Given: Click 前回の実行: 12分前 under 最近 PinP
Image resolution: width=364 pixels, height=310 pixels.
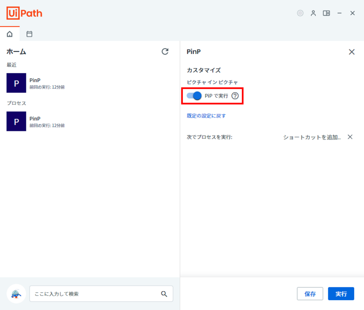Looking at the screenshot, I should point(47,87).
